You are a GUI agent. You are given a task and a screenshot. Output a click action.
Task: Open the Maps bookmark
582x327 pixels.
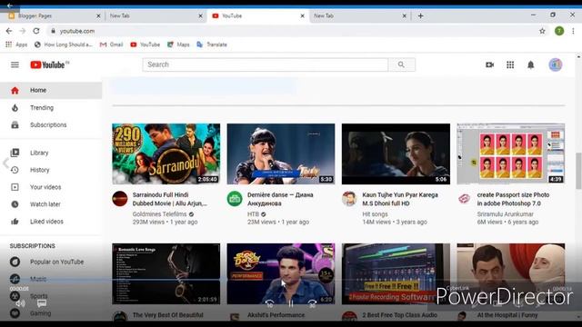coord(178,45)
